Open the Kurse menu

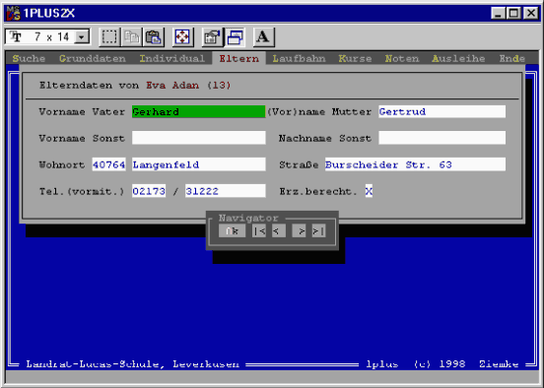pos(355,58)
